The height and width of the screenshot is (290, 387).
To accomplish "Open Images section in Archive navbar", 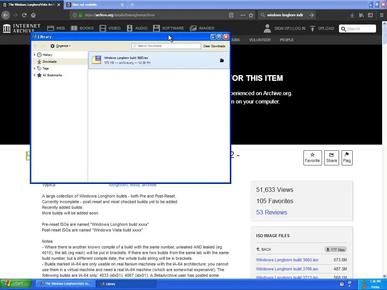I will click(202, 28).
